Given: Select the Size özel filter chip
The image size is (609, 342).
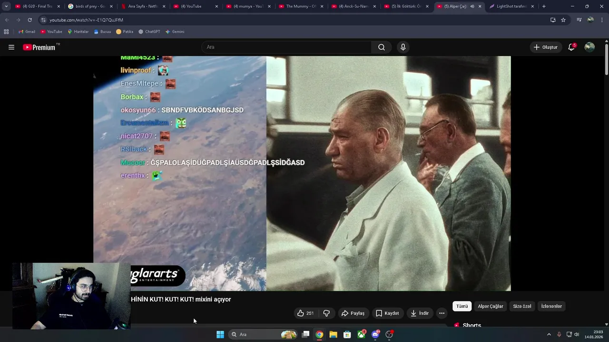Looking at the screenshot, I should (522, 306).
